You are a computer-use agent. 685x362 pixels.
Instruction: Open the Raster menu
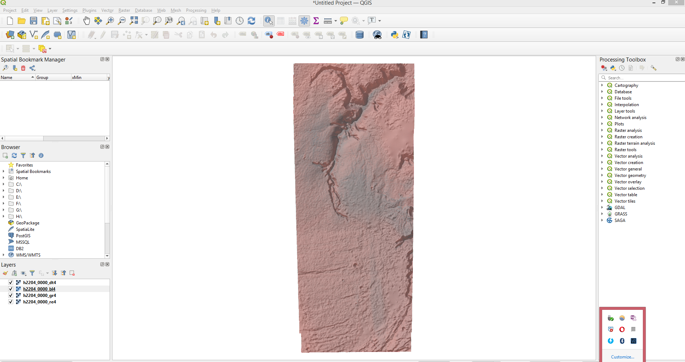[124, 10]
